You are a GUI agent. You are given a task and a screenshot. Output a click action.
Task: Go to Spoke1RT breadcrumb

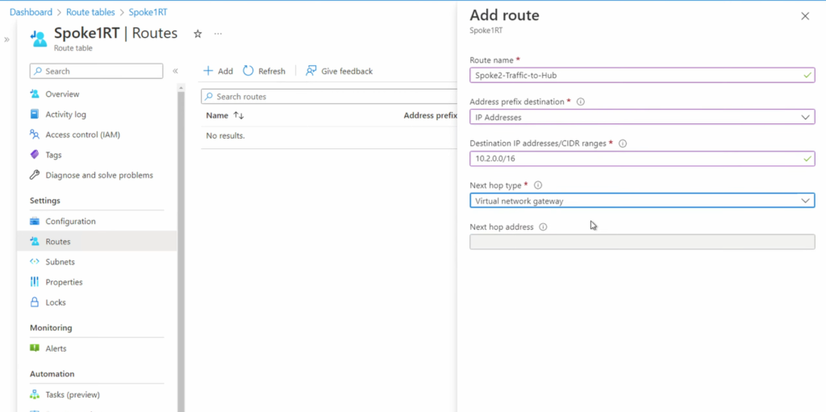148,12
